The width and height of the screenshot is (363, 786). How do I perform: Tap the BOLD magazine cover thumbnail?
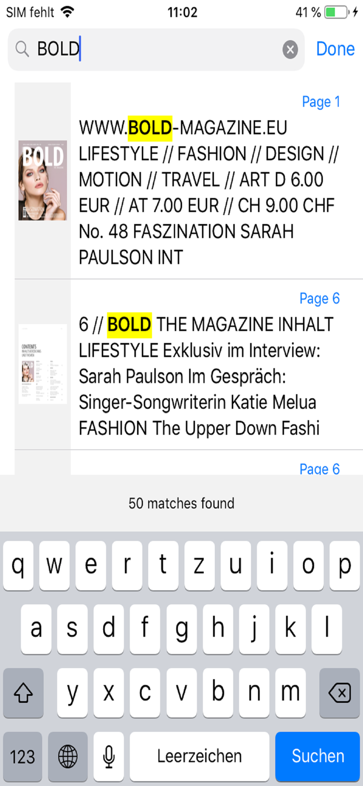[x=42, y=180]
